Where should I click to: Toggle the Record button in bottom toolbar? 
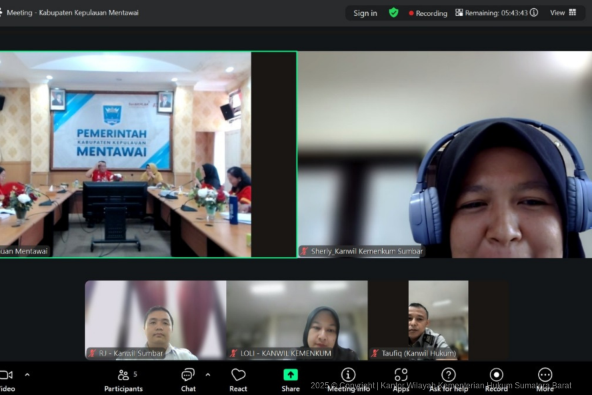(x=496, y=380)
